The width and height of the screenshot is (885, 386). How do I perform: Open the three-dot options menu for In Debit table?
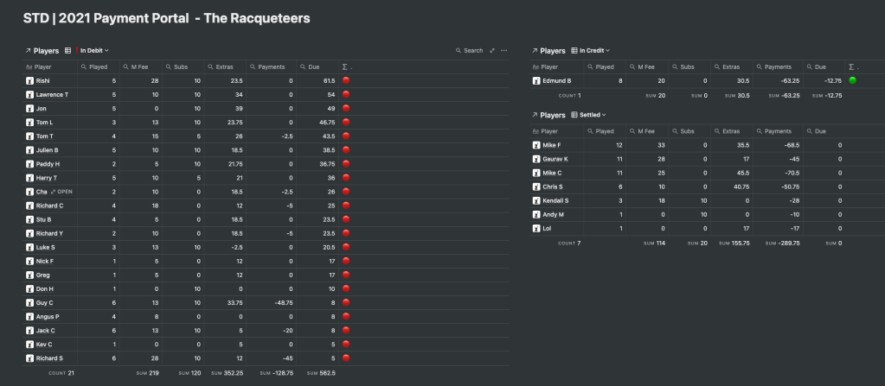(x=504, y=51)
